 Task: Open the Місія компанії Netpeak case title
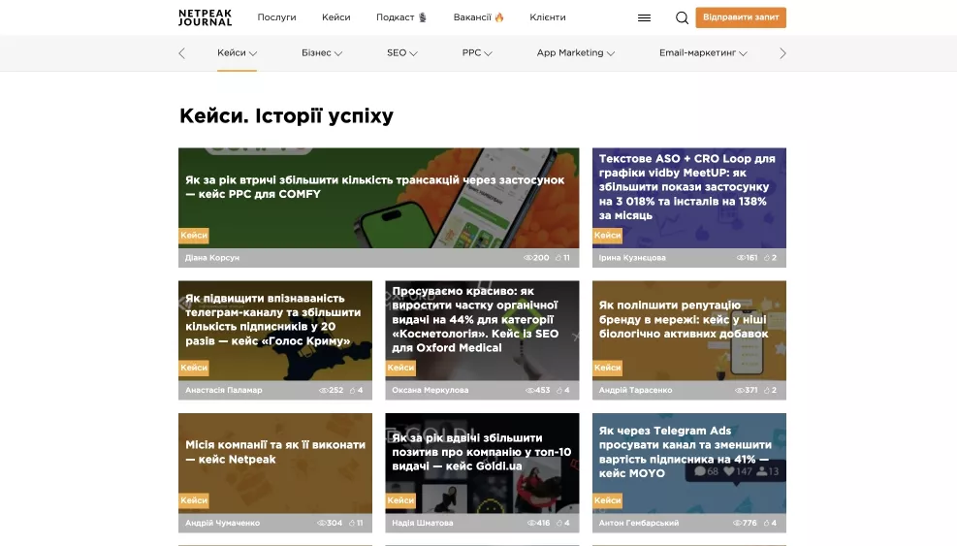tap(275, 452)
